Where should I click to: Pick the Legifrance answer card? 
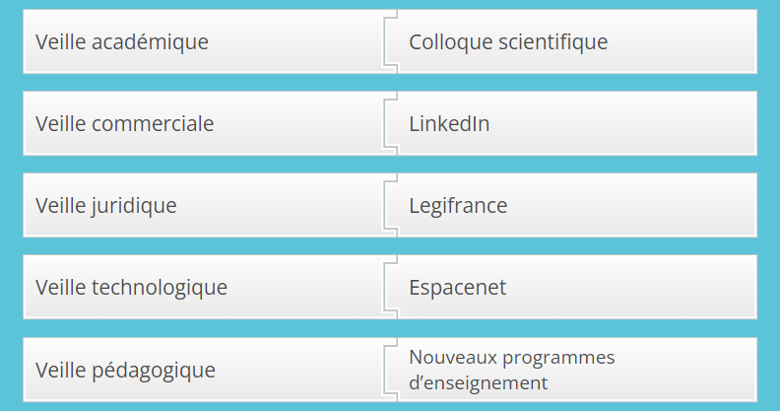click(x=576, y=206)
